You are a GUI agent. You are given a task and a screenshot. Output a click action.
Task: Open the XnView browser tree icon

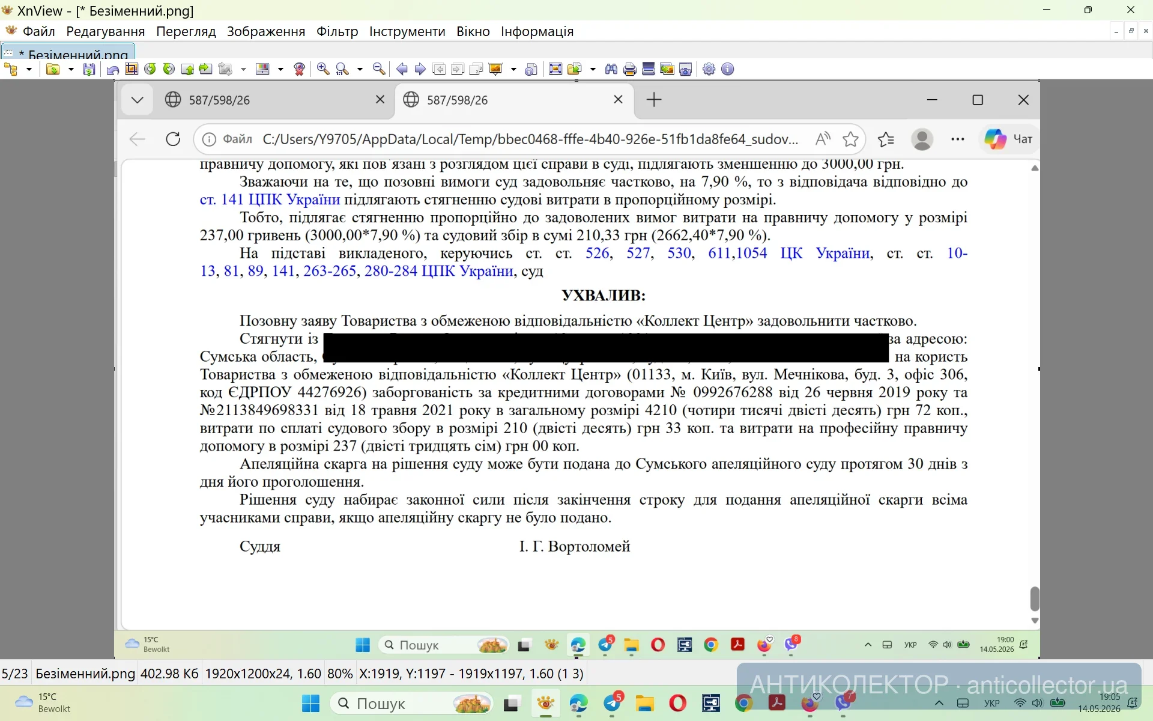[11, 69]
